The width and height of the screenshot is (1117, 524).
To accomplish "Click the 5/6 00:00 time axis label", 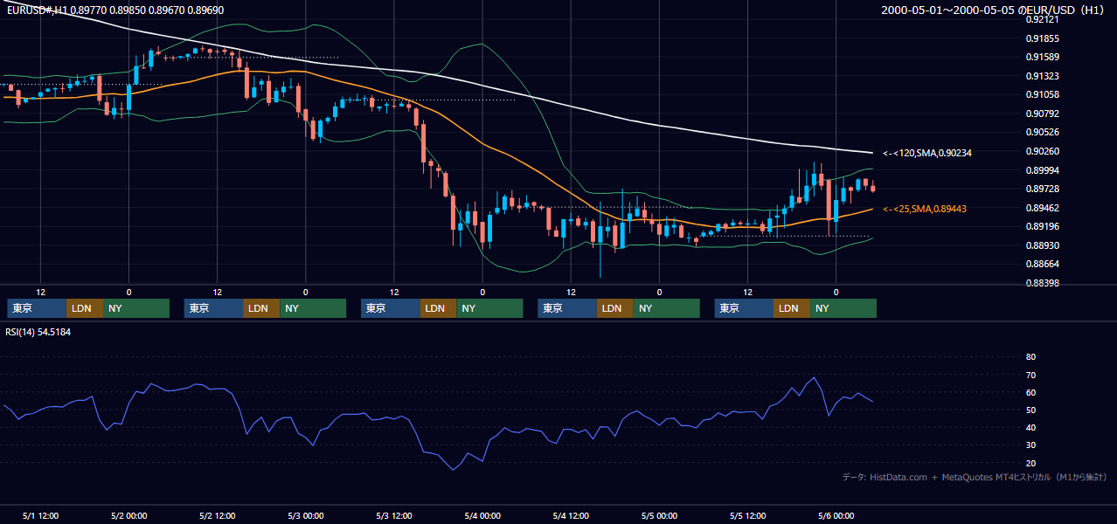I will (836, 515).
